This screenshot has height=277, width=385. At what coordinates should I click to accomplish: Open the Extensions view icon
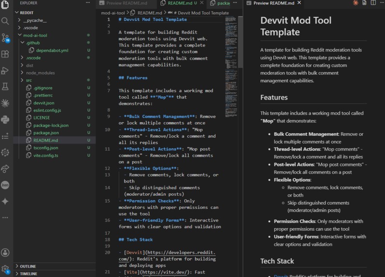[5, 54]
